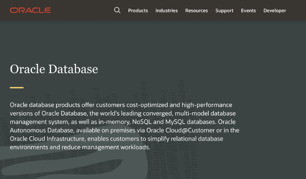The image size is (306, 179).
Task: Click the line "environments and reduce management workloads."
Action: 80,147
